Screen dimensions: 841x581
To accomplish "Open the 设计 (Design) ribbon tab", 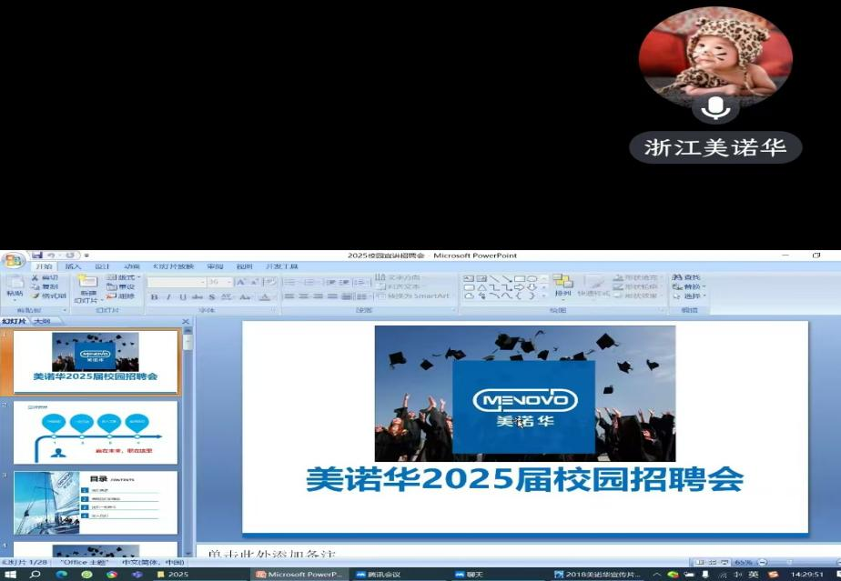I will [102, 266].
